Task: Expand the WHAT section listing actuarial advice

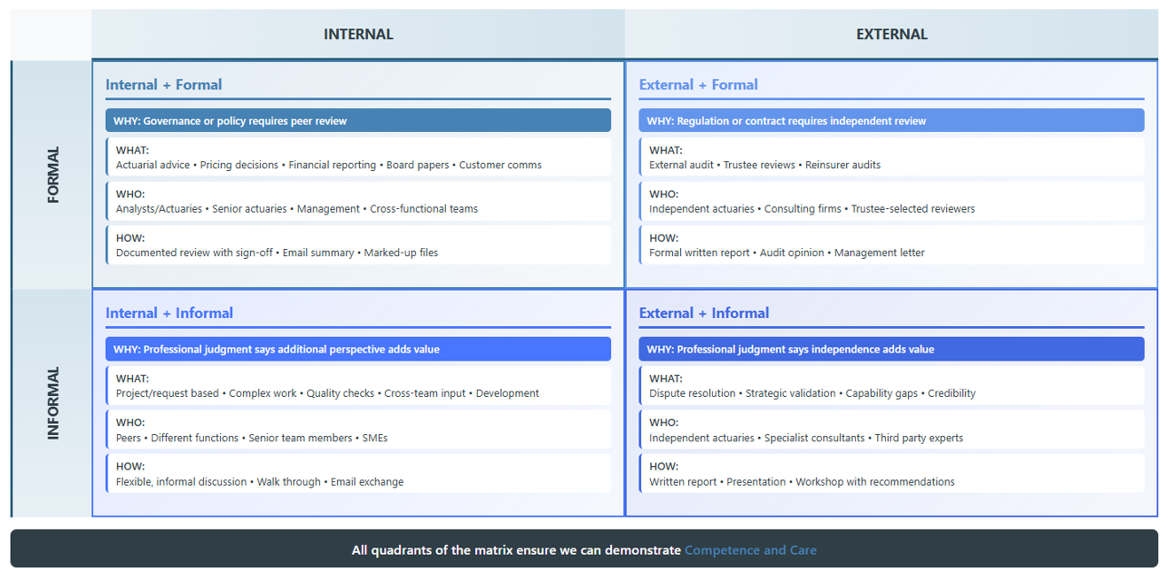Action: [358, 157]
